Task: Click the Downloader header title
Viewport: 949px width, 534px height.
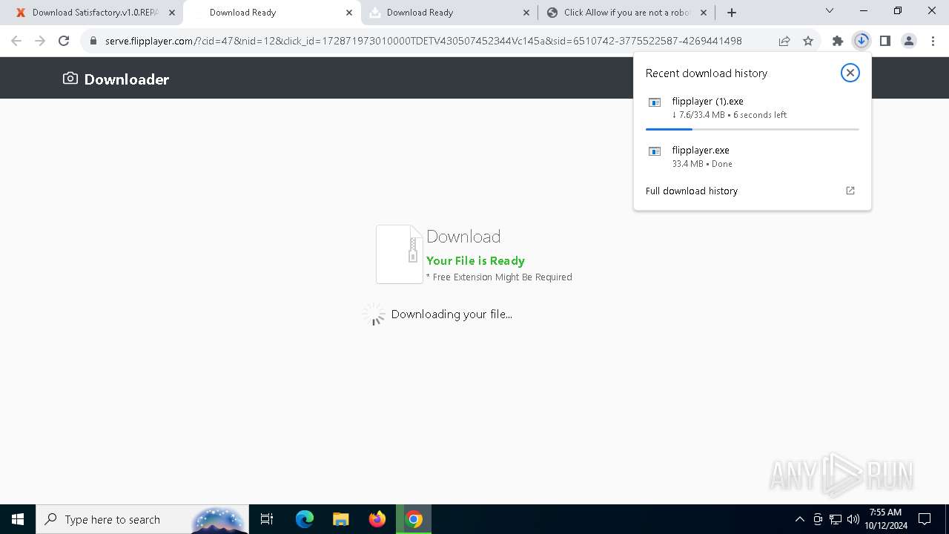Action: (127, 79)
